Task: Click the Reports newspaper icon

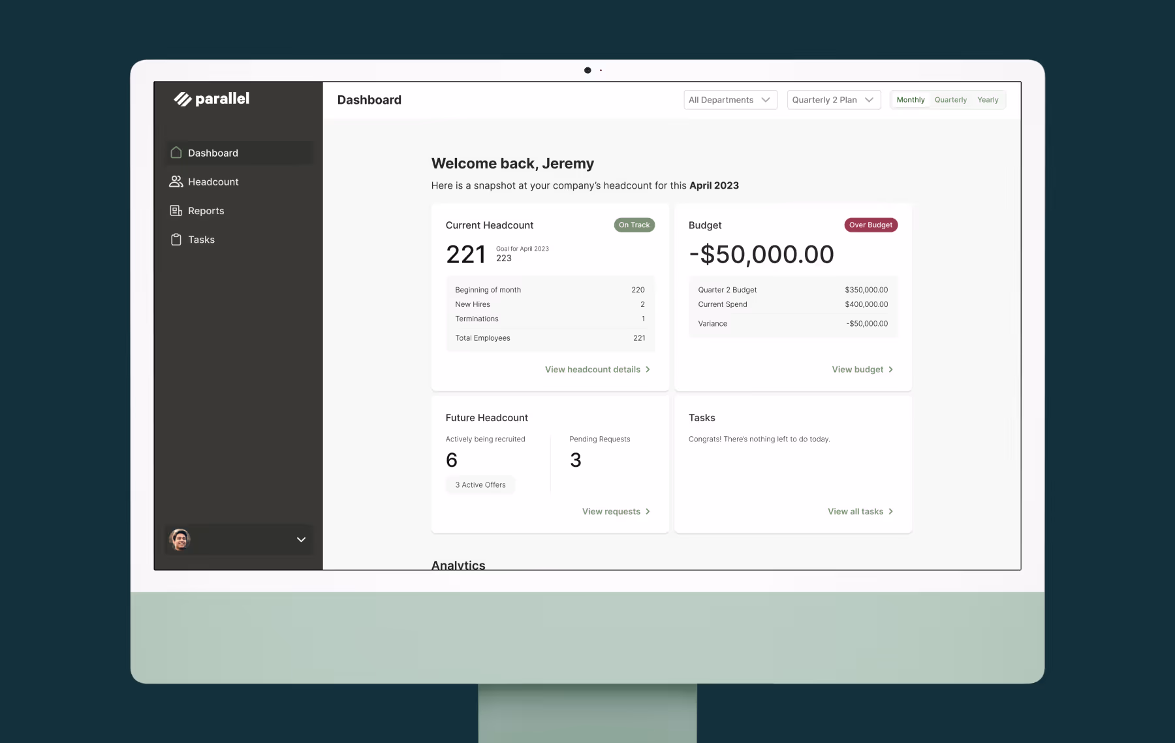Action: [176, 210]
